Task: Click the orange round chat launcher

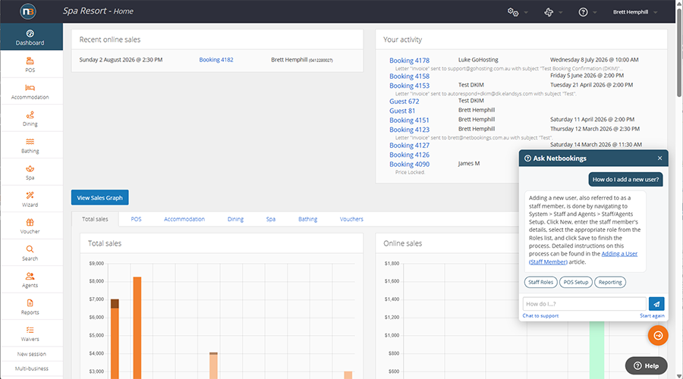Action: point(658,336)
